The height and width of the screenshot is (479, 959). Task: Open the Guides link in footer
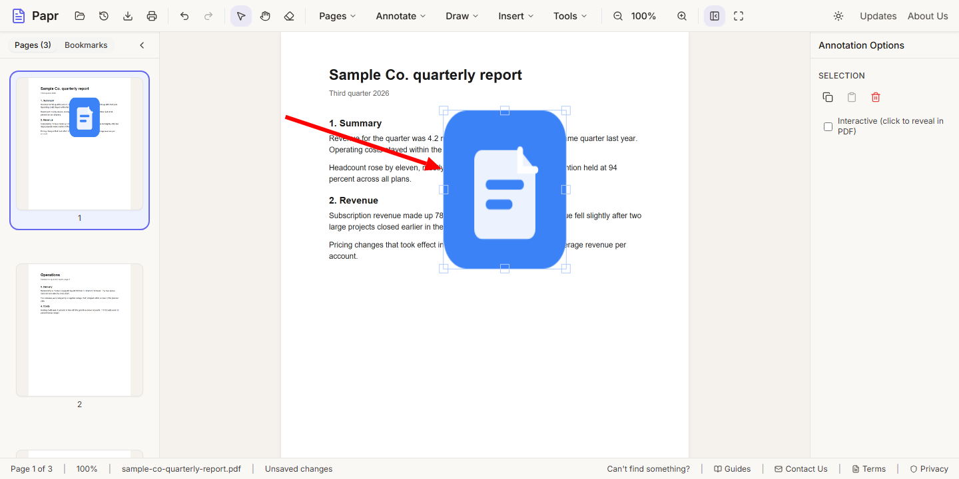pyautogui.click(x=733, y=469)
